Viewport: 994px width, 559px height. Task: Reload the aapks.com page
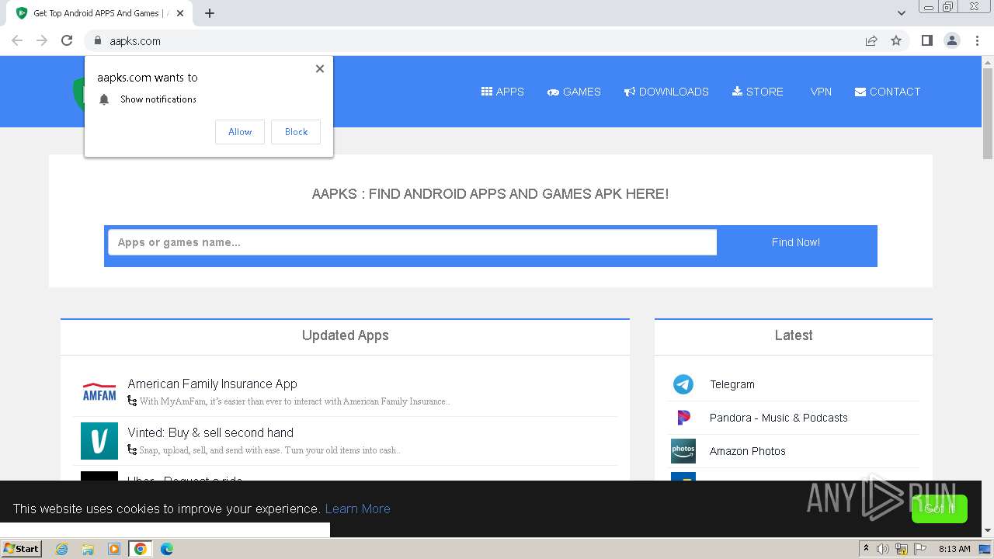click(67, 41)
